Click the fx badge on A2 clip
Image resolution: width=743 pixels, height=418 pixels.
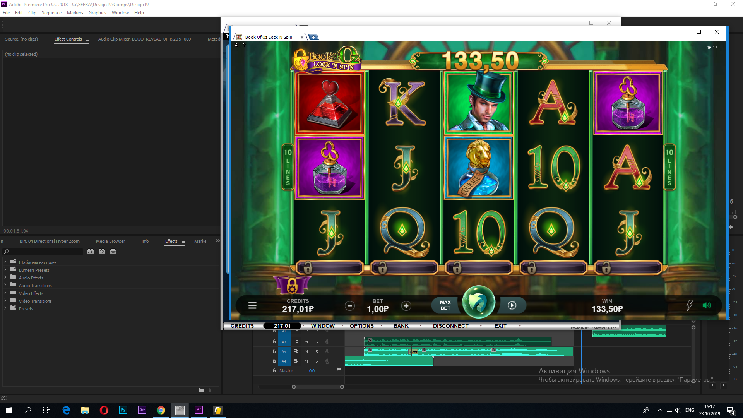370,340
